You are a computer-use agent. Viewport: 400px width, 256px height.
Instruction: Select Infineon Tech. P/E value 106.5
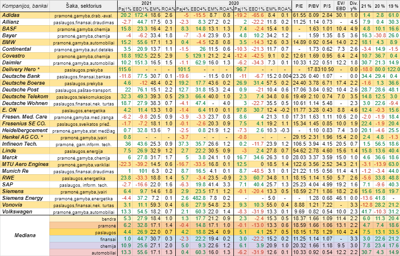tap(299, 144)
